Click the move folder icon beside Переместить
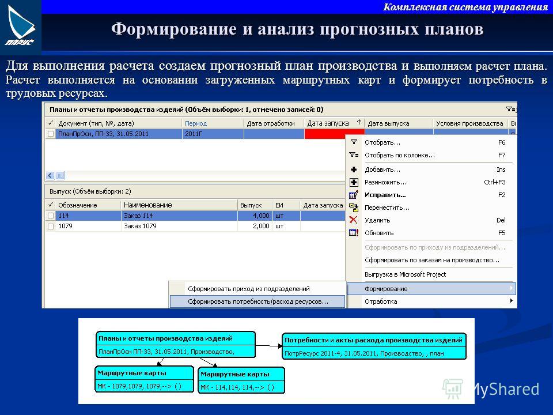Image resolution: width=553 pixels, height=415 pixels. tap(353, 207)
